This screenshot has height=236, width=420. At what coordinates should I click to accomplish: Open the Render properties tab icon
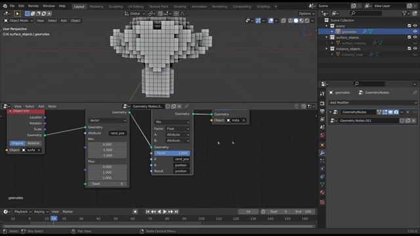click(322, 104)
